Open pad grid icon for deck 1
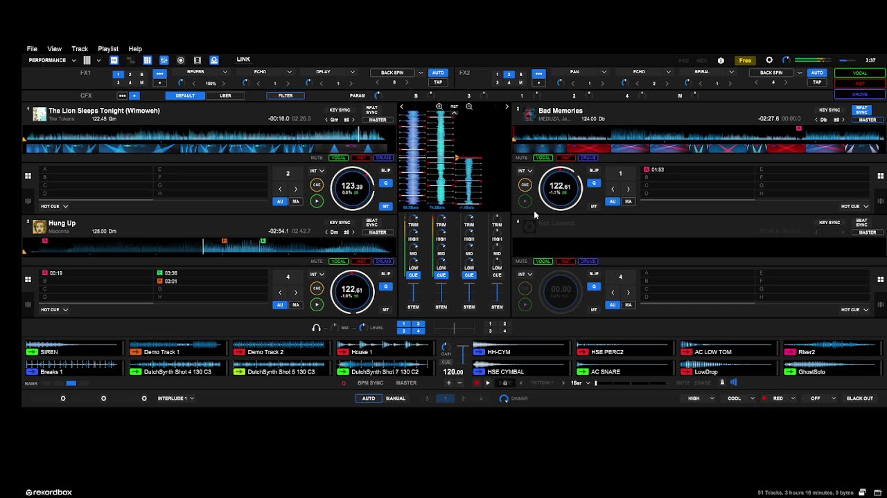Image resolution: width=887 pixels, height=498 pixels. point(28,176)
